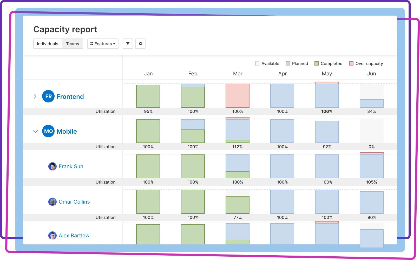Click the settings gear icon

pos(140,44)
